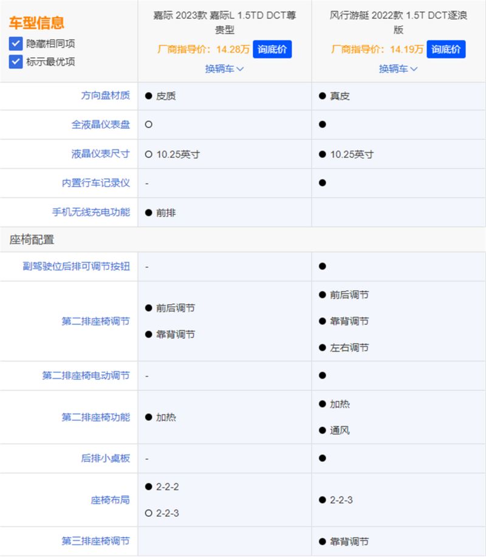This screenshot has height=557, width=486.
Task: Open 换辆车 dropdown under 风行游艇 2022款
Action: [x=399, y=69]
